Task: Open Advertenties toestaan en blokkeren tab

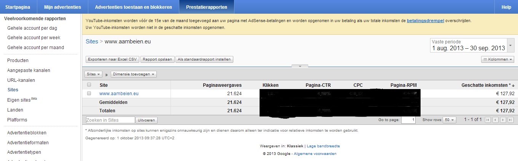Action: coord(134,7)
